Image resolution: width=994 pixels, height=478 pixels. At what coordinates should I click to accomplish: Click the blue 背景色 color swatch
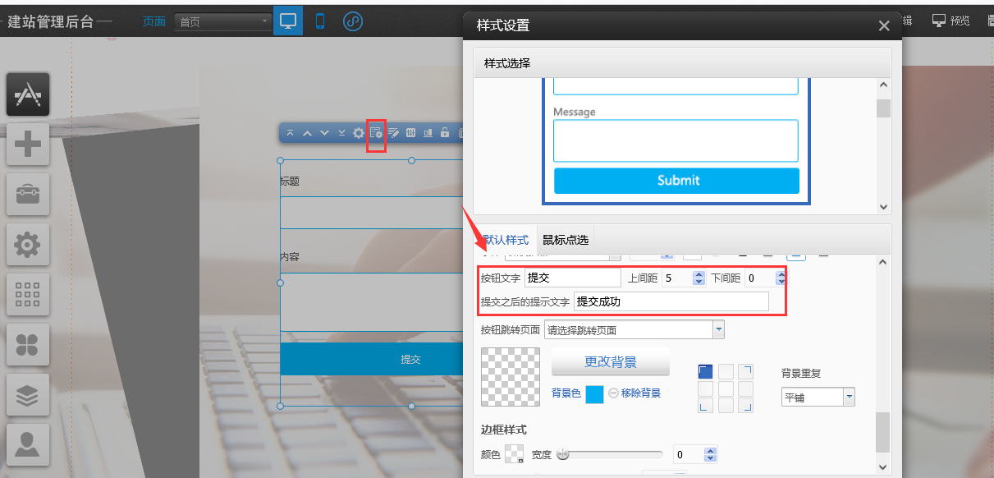tap(594, 394)
